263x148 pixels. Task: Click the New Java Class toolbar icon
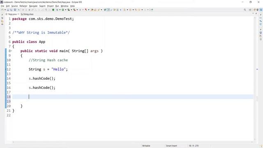[86, 10]
